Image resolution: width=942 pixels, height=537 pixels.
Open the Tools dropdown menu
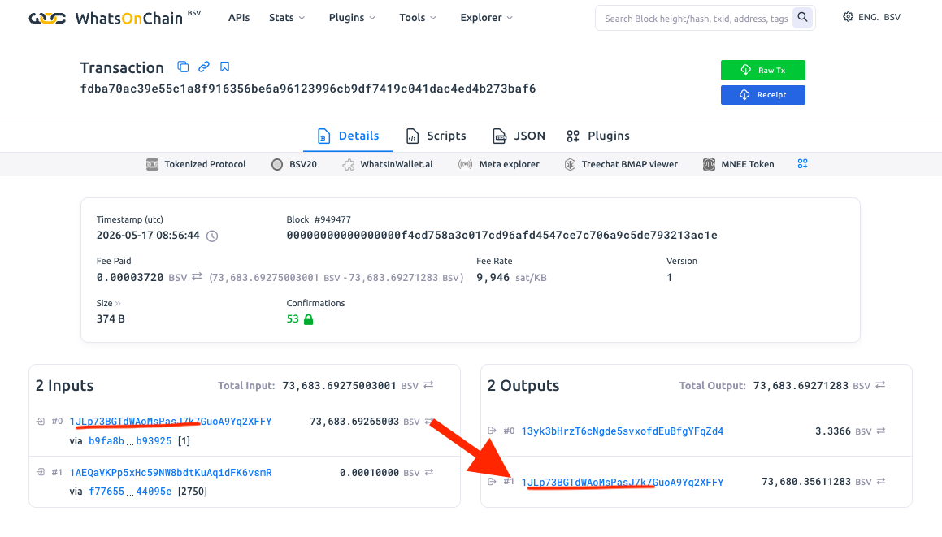[418, 18]
